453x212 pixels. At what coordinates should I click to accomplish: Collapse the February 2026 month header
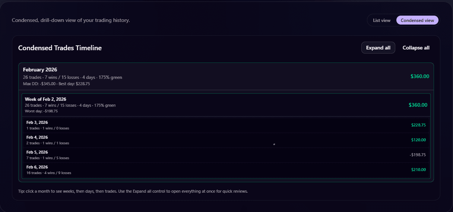(40, 70)
